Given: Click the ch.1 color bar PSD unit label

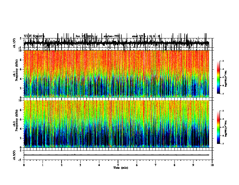Looking at the screenshot, I should coord(226,79).
